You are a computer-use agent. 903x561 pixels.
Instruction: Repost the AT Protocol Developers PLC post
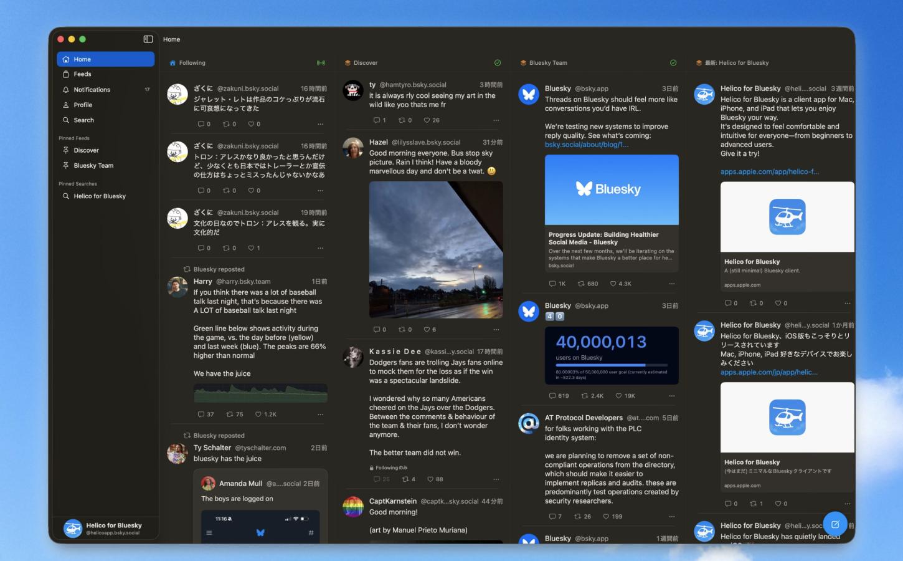click(x=583, y=517)
